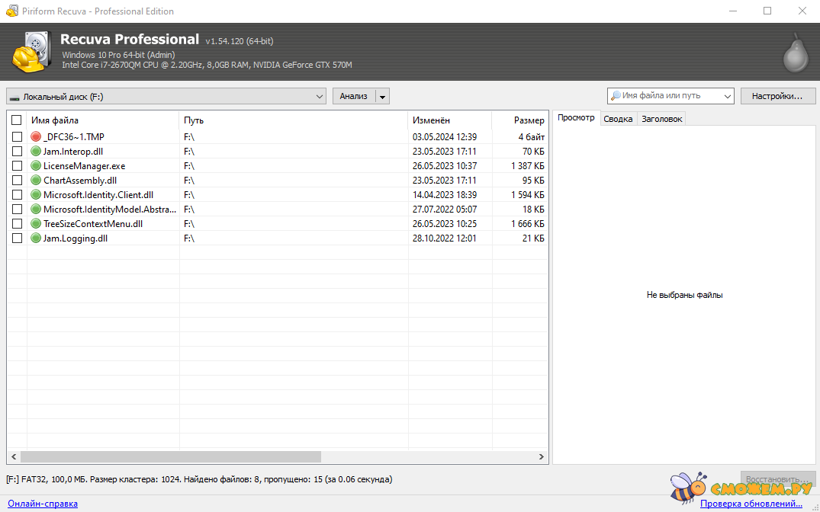The height and width of the screenshot is (512, 820).
Task: Check the box for Microsoft.Identity.Client.dll
Action: click(17, 194)
